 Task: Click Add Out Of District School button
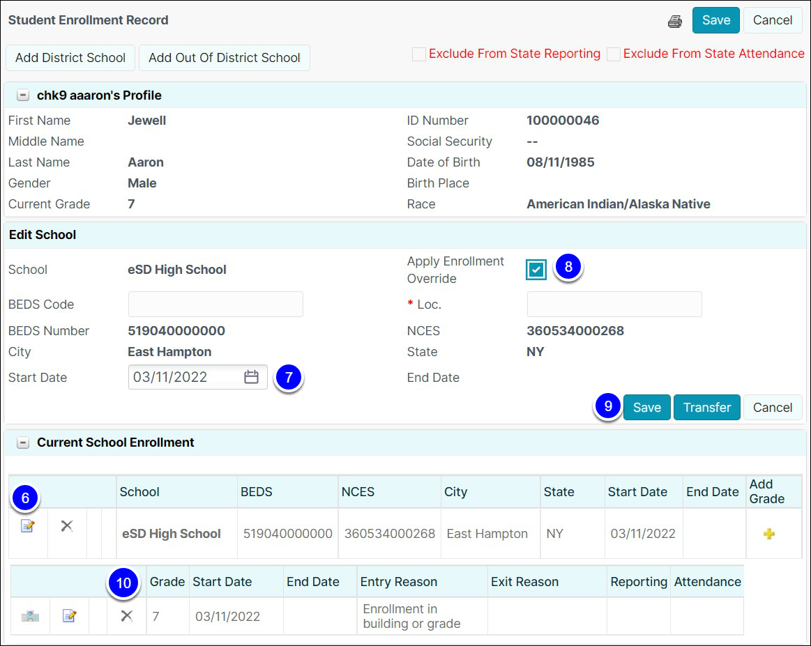[x=225, y=57]
